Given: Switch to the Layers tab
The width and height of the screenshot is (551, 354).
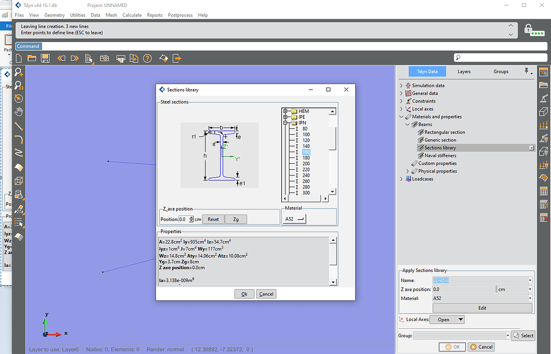Looking at the screenshot, I should 464,71.
